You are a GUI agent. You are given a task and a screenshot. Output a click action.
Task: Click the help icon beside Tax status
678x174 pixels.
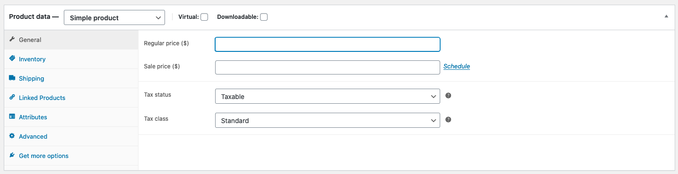448,95
